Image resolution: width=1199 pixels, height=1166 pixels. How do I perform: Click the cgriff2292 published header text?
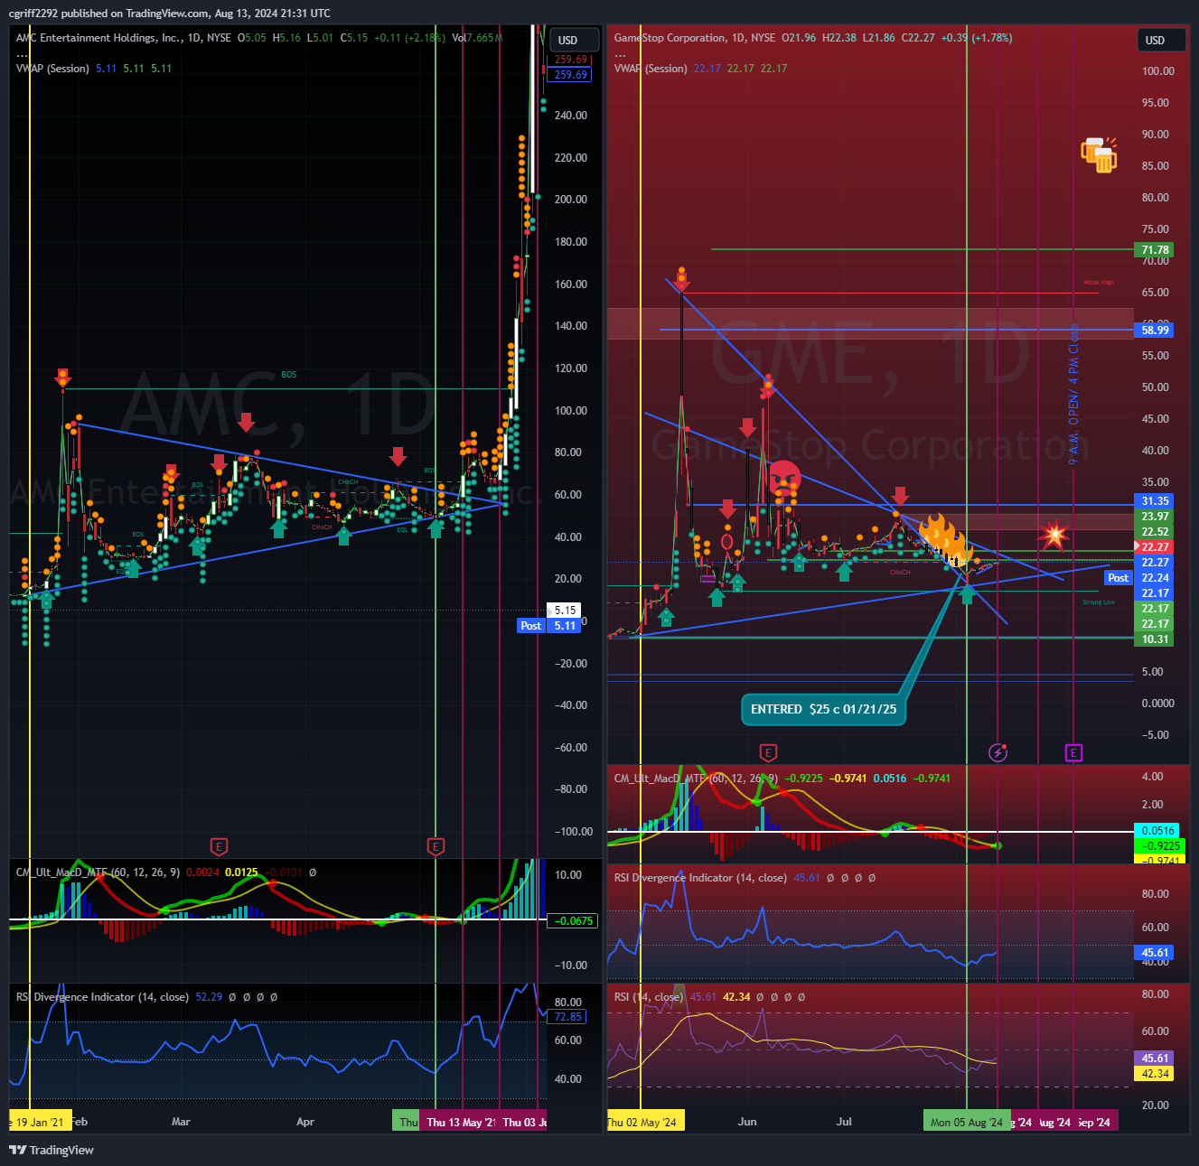point(169,14)
